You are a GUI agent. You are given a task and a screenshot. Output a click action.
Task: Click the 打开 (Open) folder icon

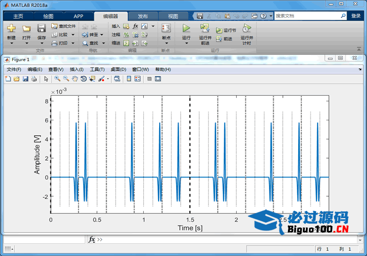click(27, 28)
